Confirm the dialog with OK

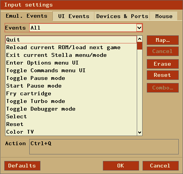pos(121,166)
